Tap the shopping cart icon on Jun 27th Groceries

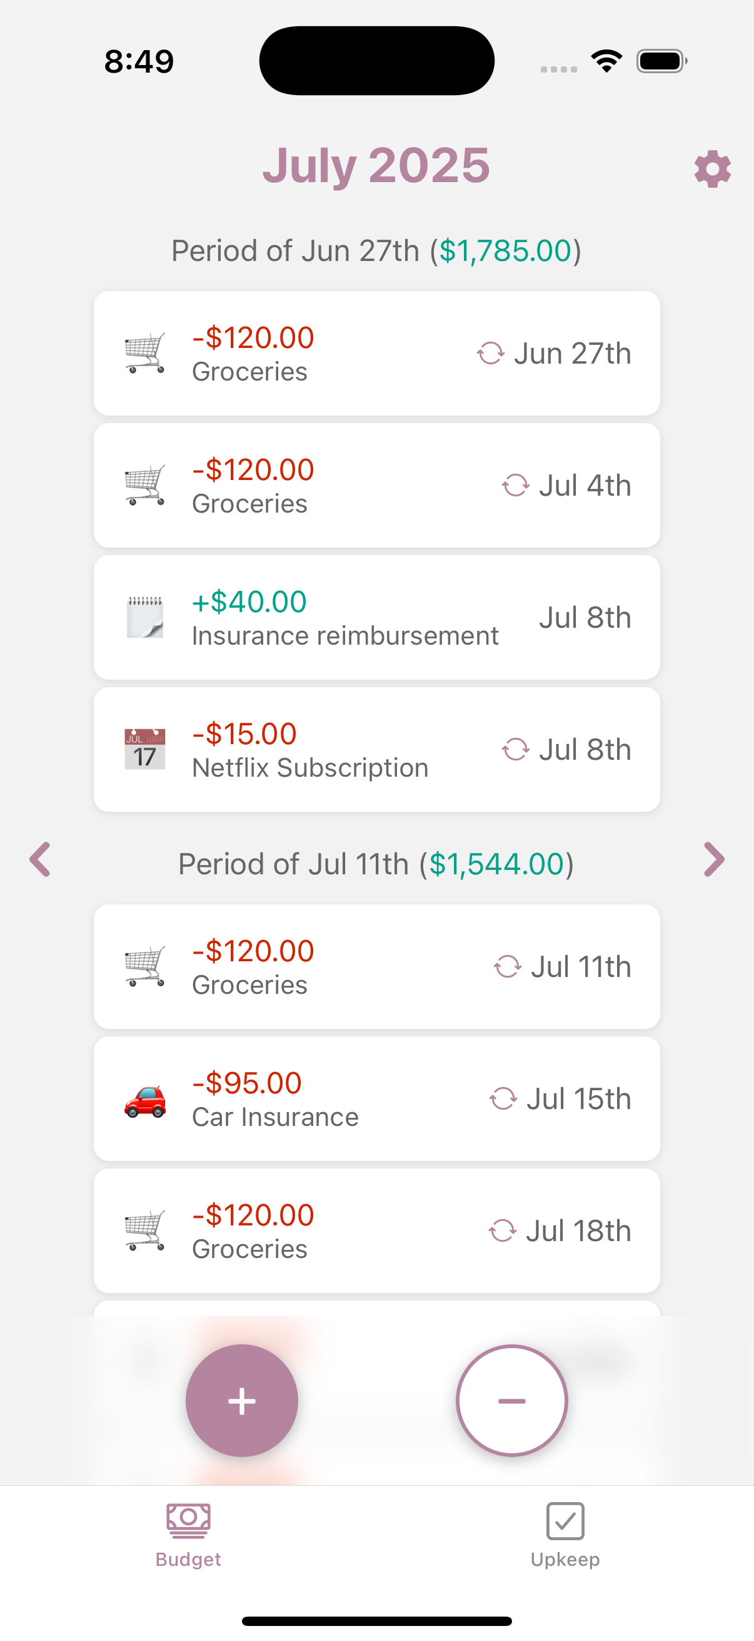[x=145, y=353]
